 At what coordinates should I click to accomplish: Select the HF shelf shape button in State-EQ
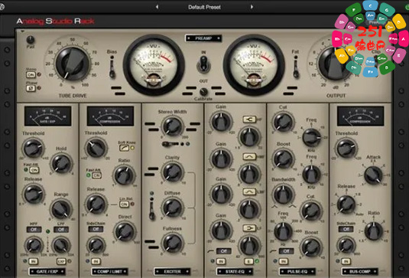249,119
